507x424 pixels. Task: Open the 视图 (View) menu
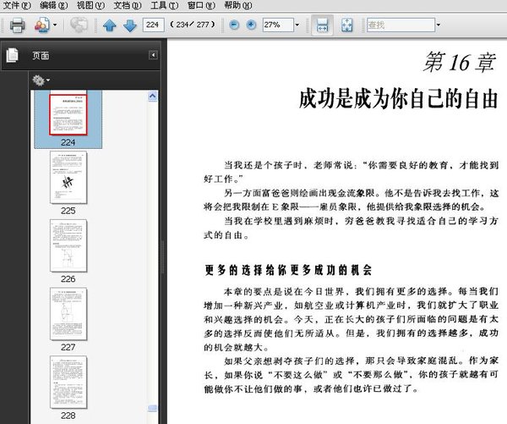pyautogui.click(x=85, y=5)
